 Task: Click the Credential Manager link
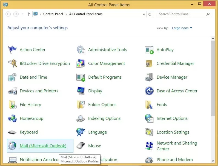175,63
